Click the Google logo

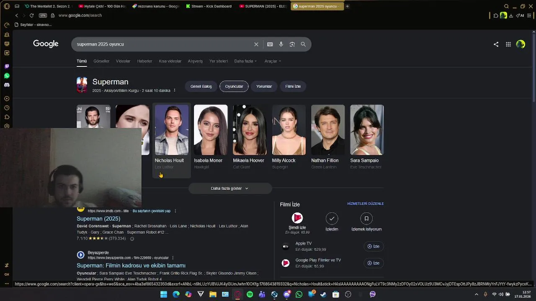46,44
